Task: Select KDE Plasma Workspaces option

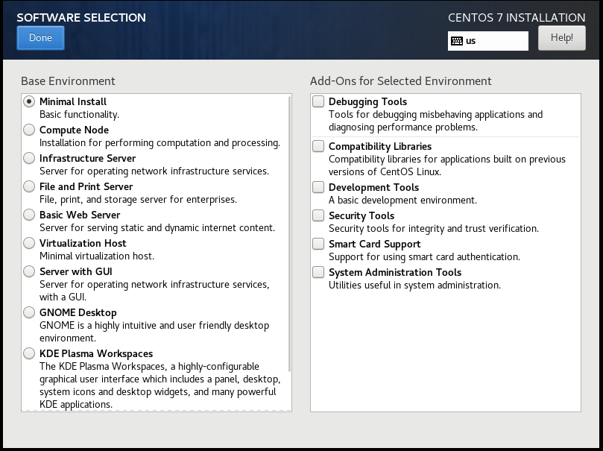Action: tap(29, 353)
